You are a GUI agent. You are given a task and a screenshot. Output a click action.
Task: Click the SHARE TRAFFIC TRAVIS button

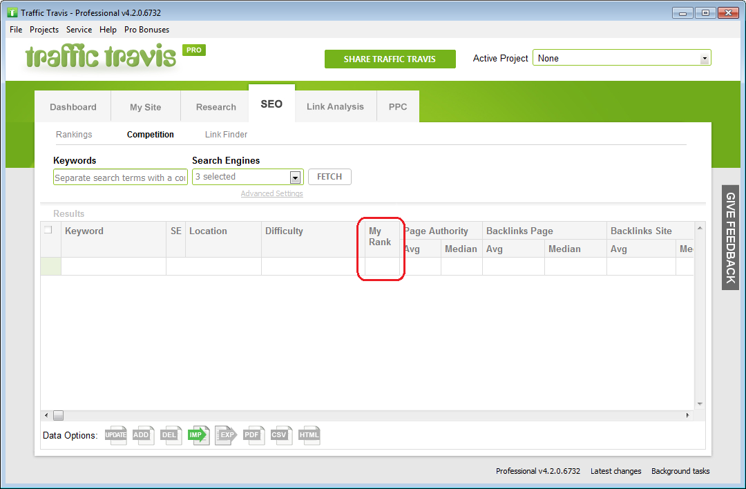tap(390, 59)
